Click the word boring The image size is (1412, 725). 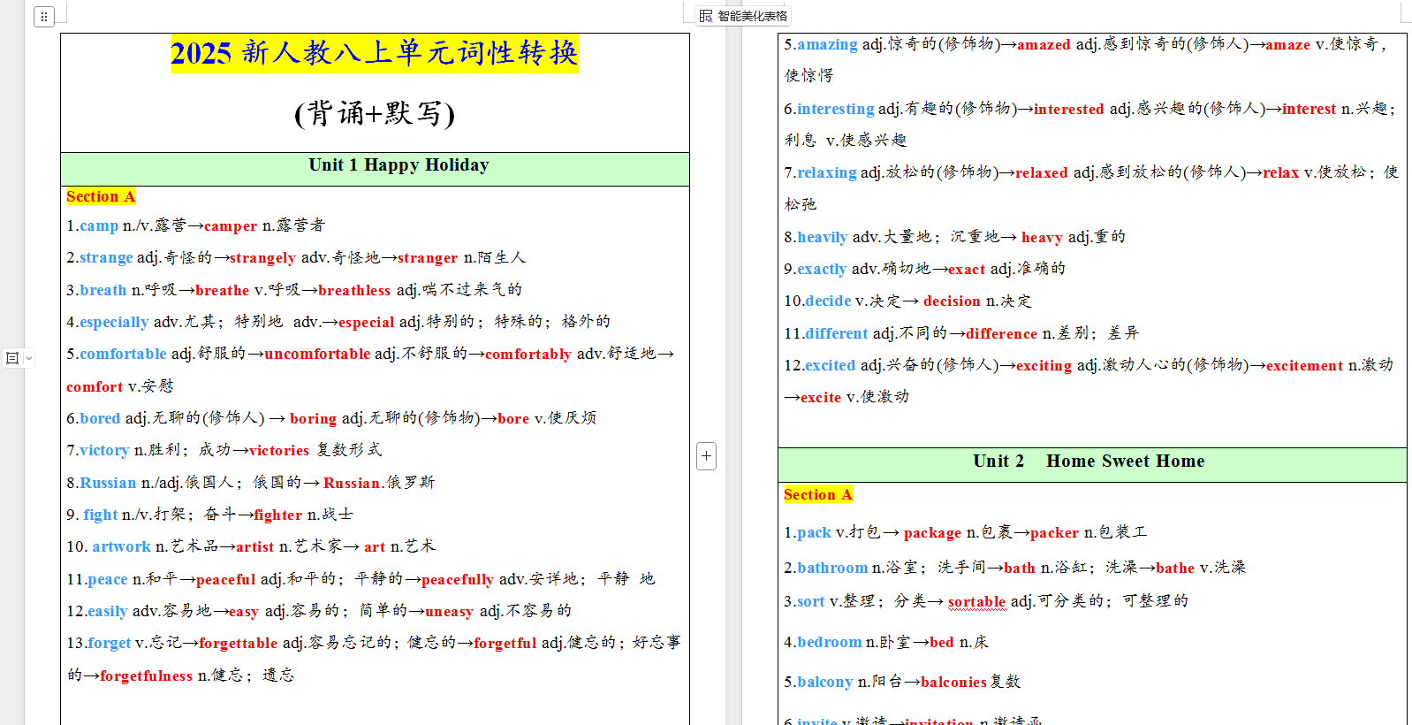tap(313, 419)
